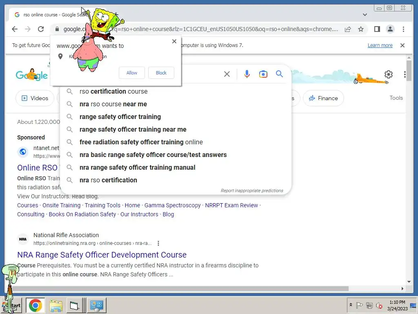Choose suggestion rso certification course
The height and width of the screenshot is (314, 418).
coord(176,91)
